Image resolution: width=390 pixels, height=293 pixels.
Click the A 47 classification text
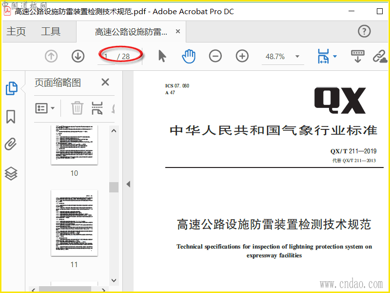click(x=170, y=93)
